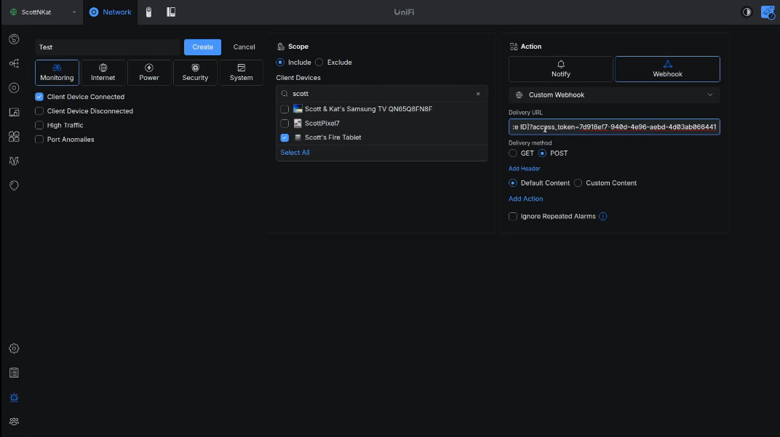Open the topology icon in sidebar

[14, 63]
